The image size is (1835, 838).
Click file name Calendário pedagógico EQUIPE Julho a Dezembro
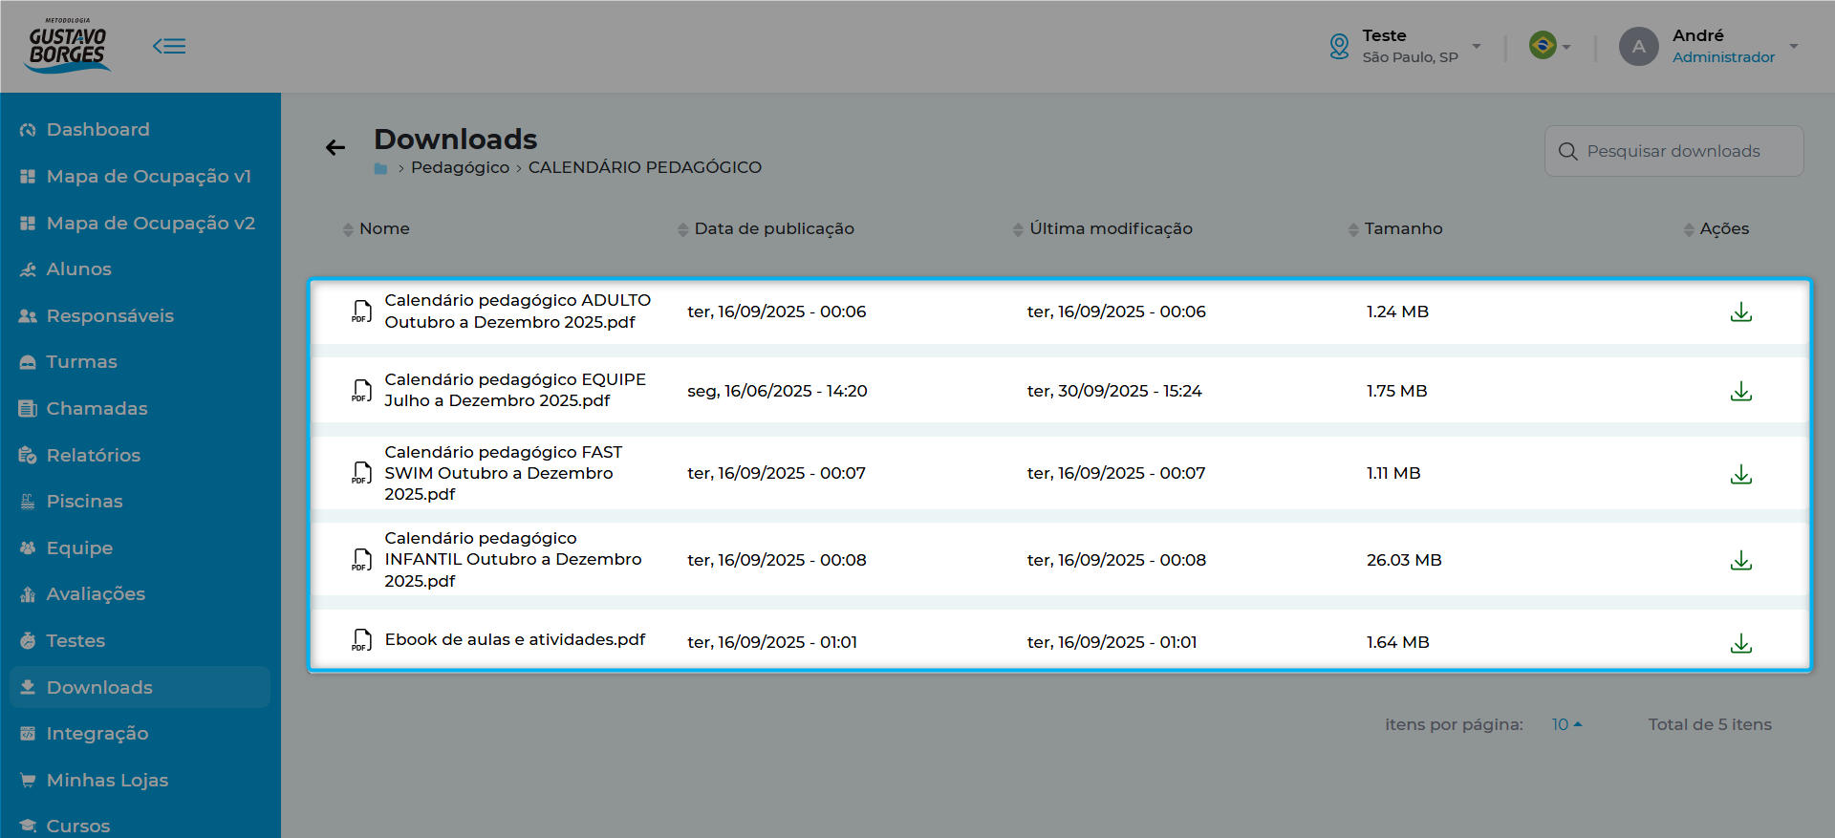tap(515, 390)
